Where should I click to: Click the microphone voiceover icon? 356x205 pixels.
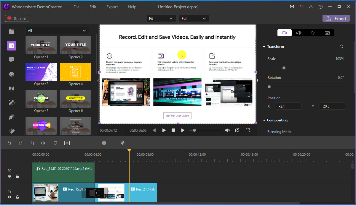tap(122, 143)
